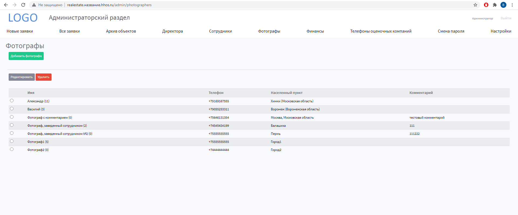Select the radio button for Александр (11)
The height and width of the screenshot is (215, 518).
pyautogui.click(x=12, y=101)
